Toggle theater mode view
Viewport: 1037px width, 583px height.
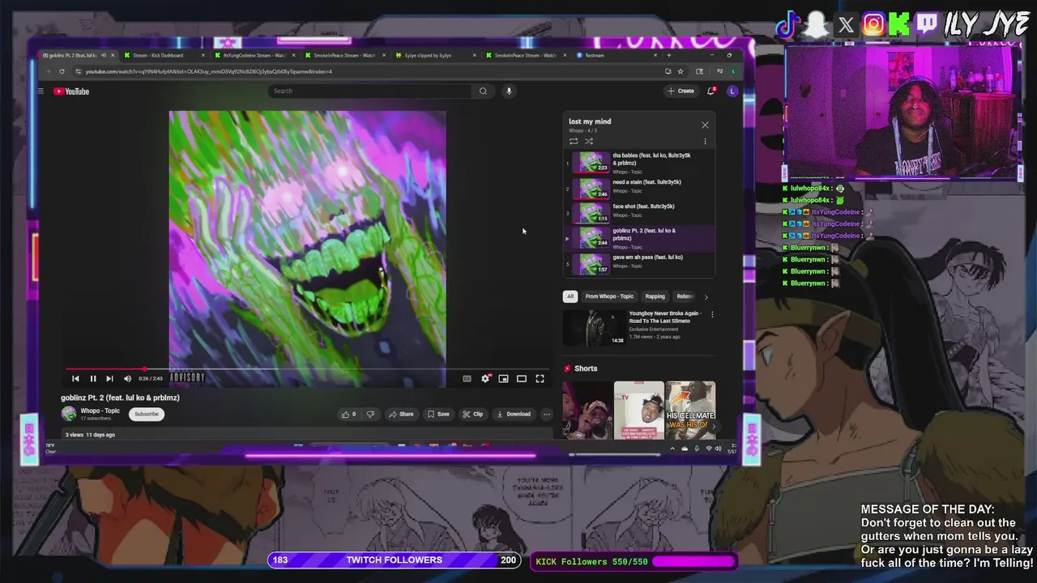[x=522, y=378]
